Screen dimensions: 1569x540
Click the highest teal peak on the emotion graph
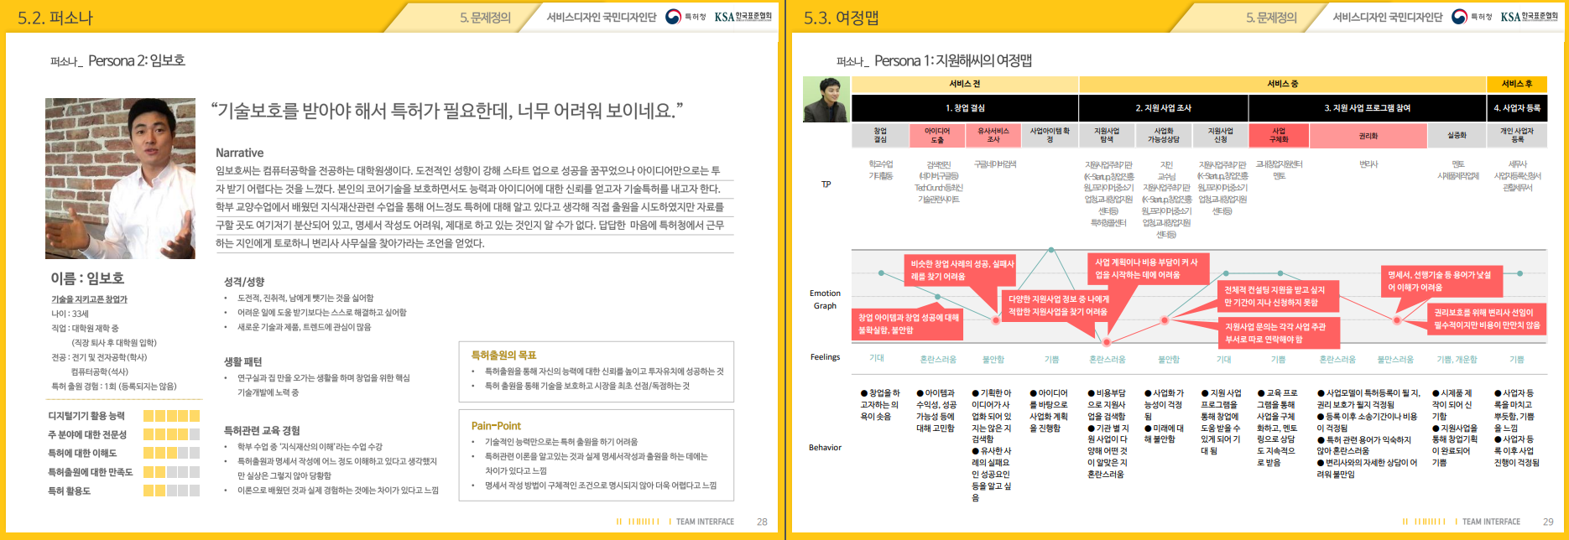click(1050, 250)
